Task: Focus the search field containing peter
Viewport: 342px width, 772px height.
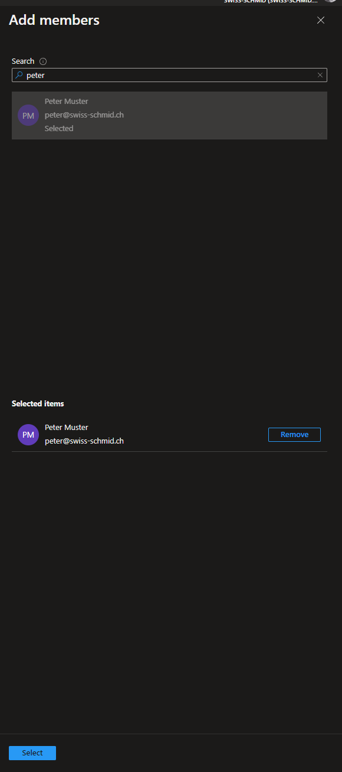Action: point(169,75)
